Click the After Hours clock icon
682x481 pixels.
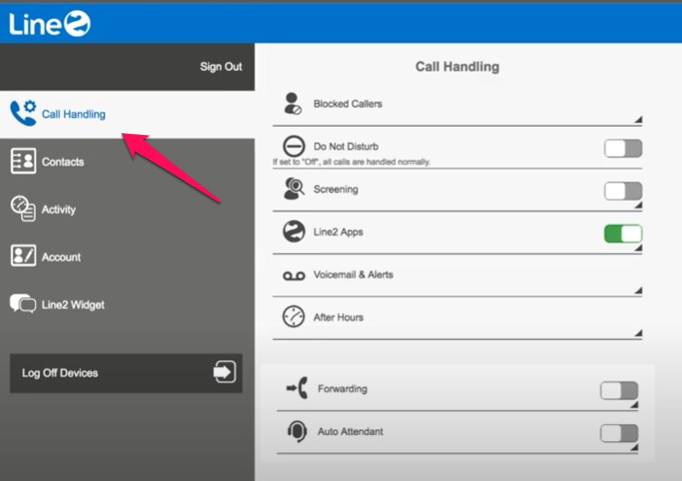(294, 316)
